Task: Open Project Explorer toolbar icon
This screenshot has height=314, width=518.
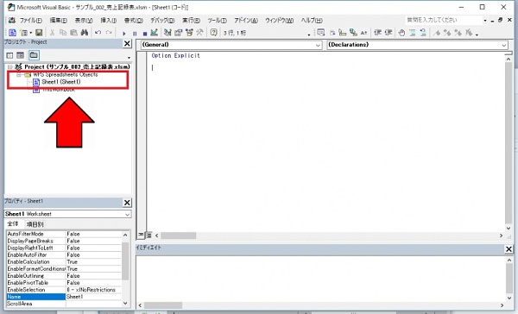Action: coord(167,33)
